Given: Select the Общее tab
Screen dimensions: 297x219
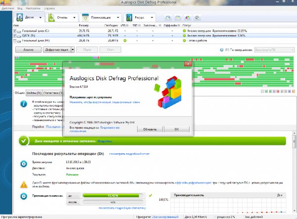Looking at the screenshot, I should point(20,93).
